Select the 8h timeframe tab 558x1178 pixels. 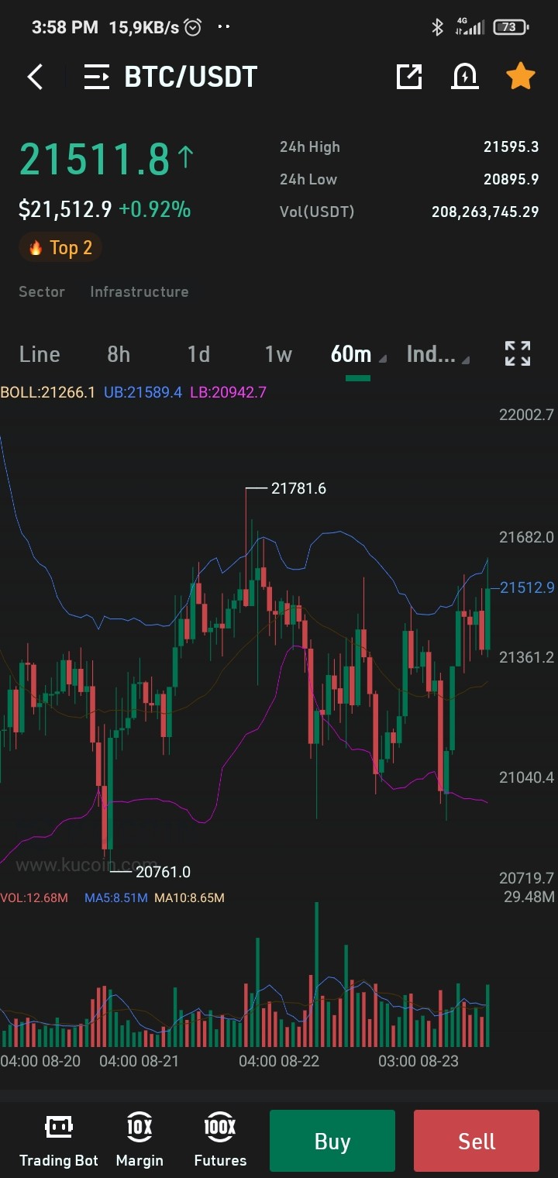tap(119, 354)
